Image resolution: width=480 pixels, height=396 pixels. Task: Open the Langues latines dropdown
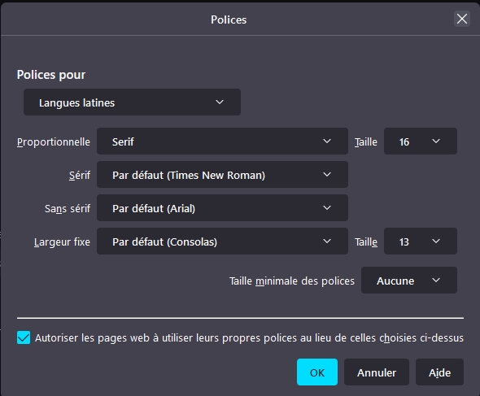click(132, 102)
